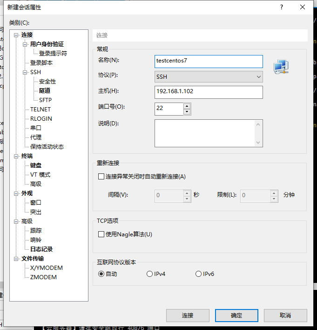Collapse the 文件传输 tree node
This screenshot has height=330, width=317.
point(16,259)
